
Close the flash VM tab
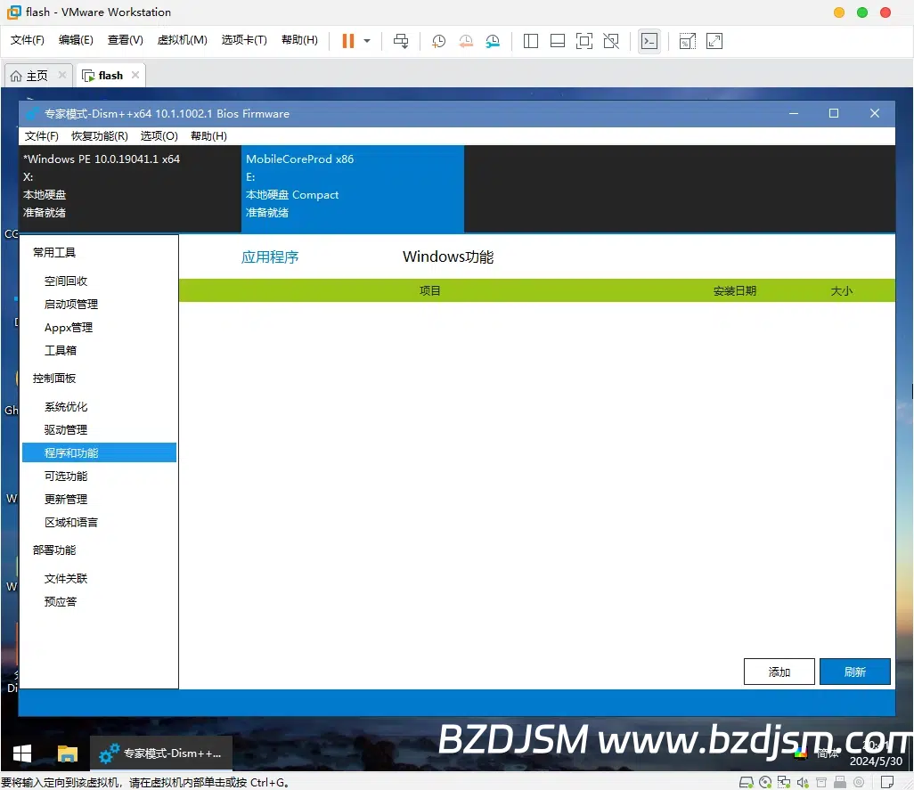[x=135, y=75]
